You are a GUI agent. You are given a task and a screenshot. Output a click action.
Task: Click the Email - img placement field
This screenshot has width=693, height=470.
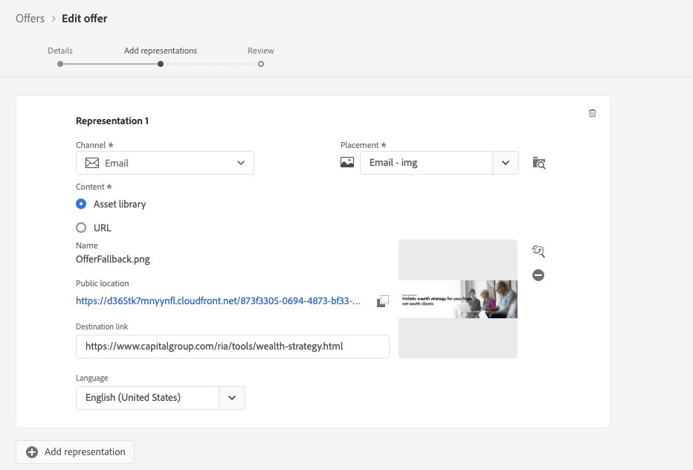click(427, 163)
